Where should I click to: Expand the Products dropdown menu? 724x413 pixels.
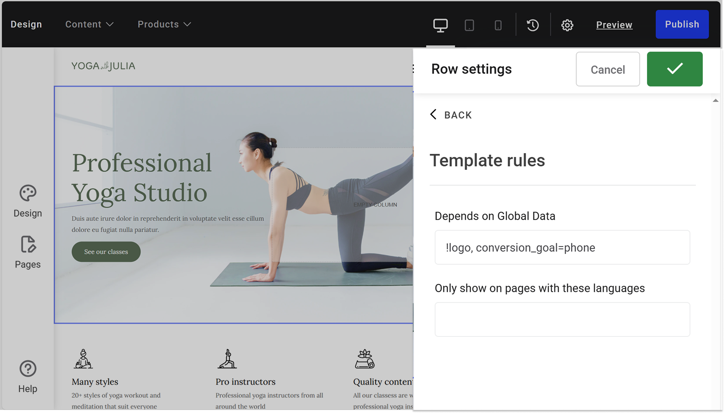coord(164,24)
